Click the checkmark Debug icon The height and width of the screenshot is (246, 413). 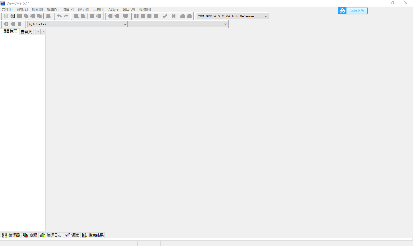(x=165, y=16)
